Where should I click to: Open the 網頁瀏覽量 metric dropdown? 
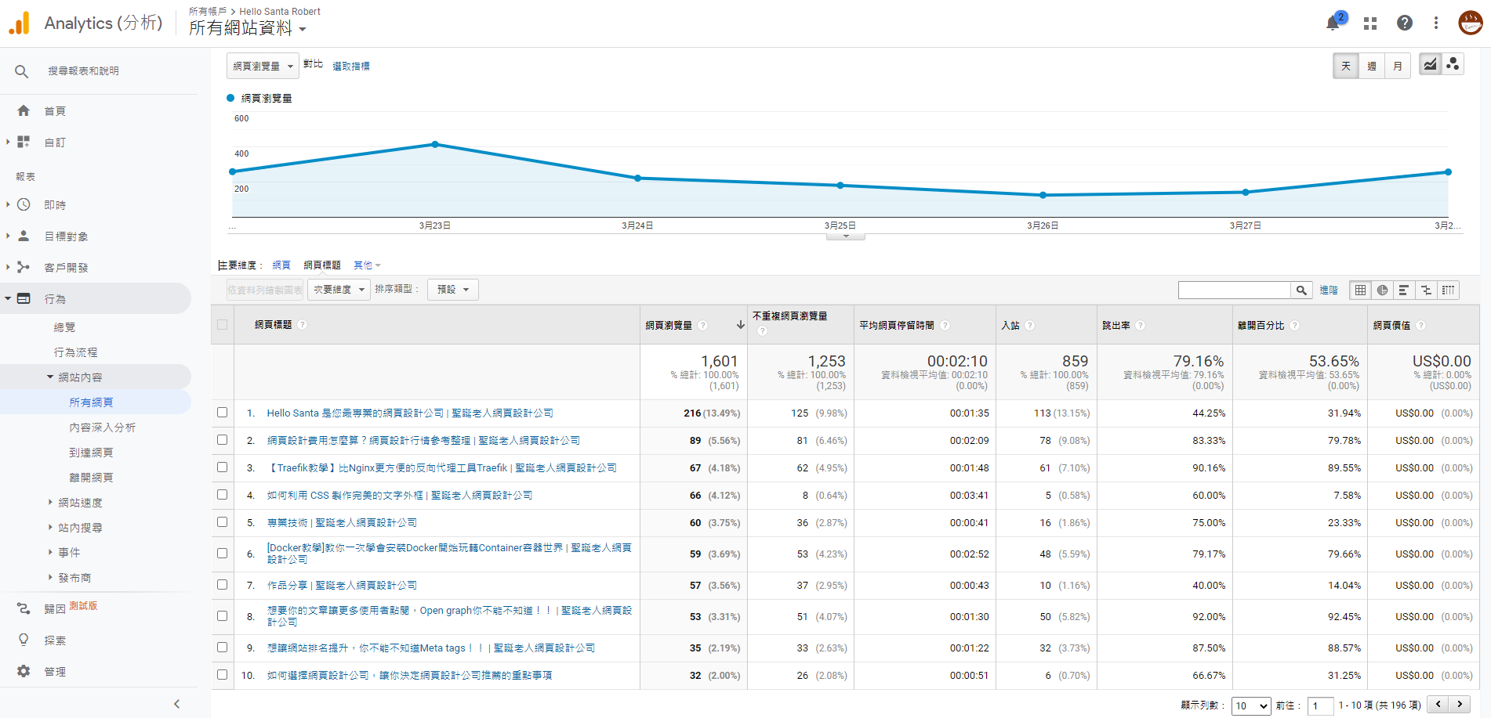pyautogui.click(x=263, y=66)
